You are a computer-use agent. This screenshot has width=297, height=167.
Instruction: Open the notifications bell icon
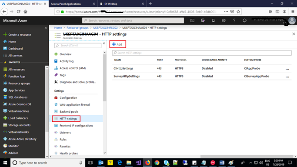point(213,20)
